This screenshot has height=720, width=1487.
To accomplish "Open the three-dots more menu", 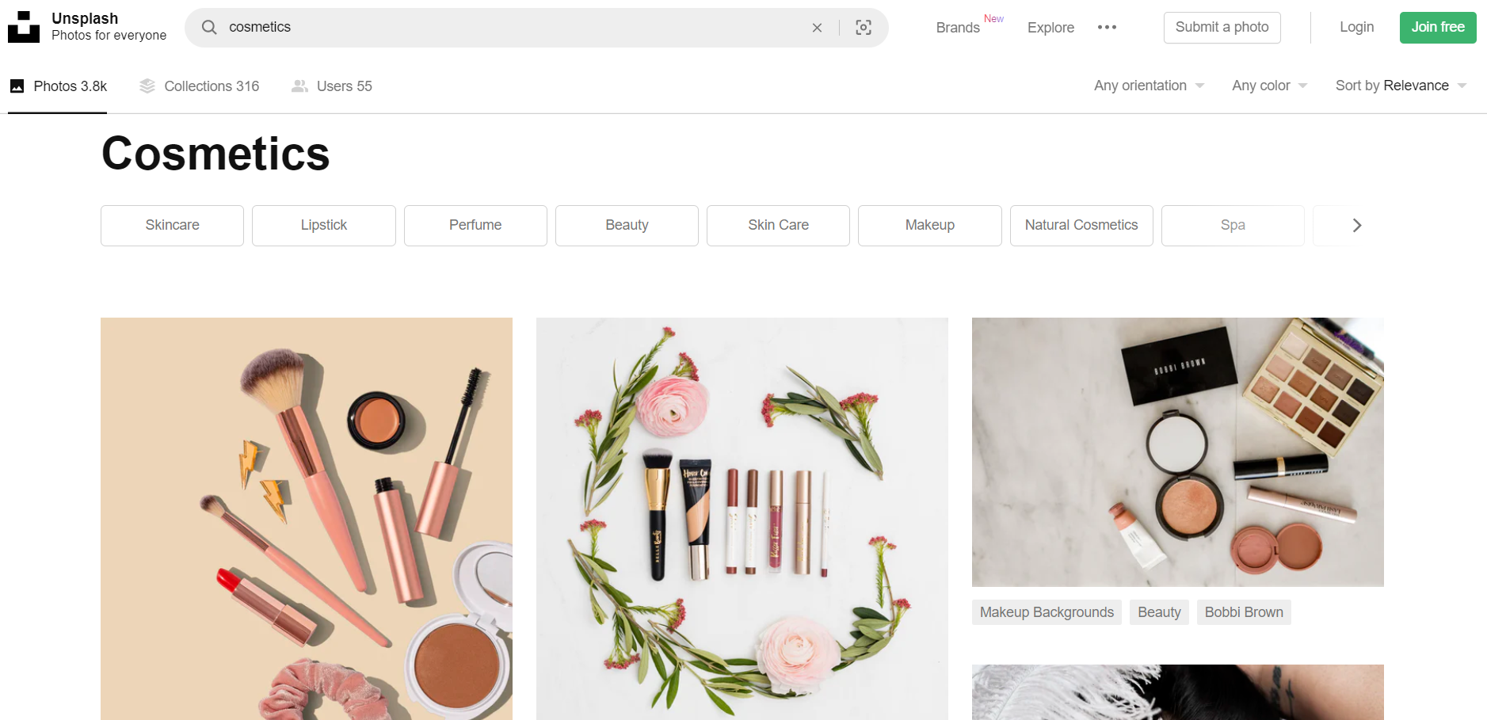I will 1107,28.
